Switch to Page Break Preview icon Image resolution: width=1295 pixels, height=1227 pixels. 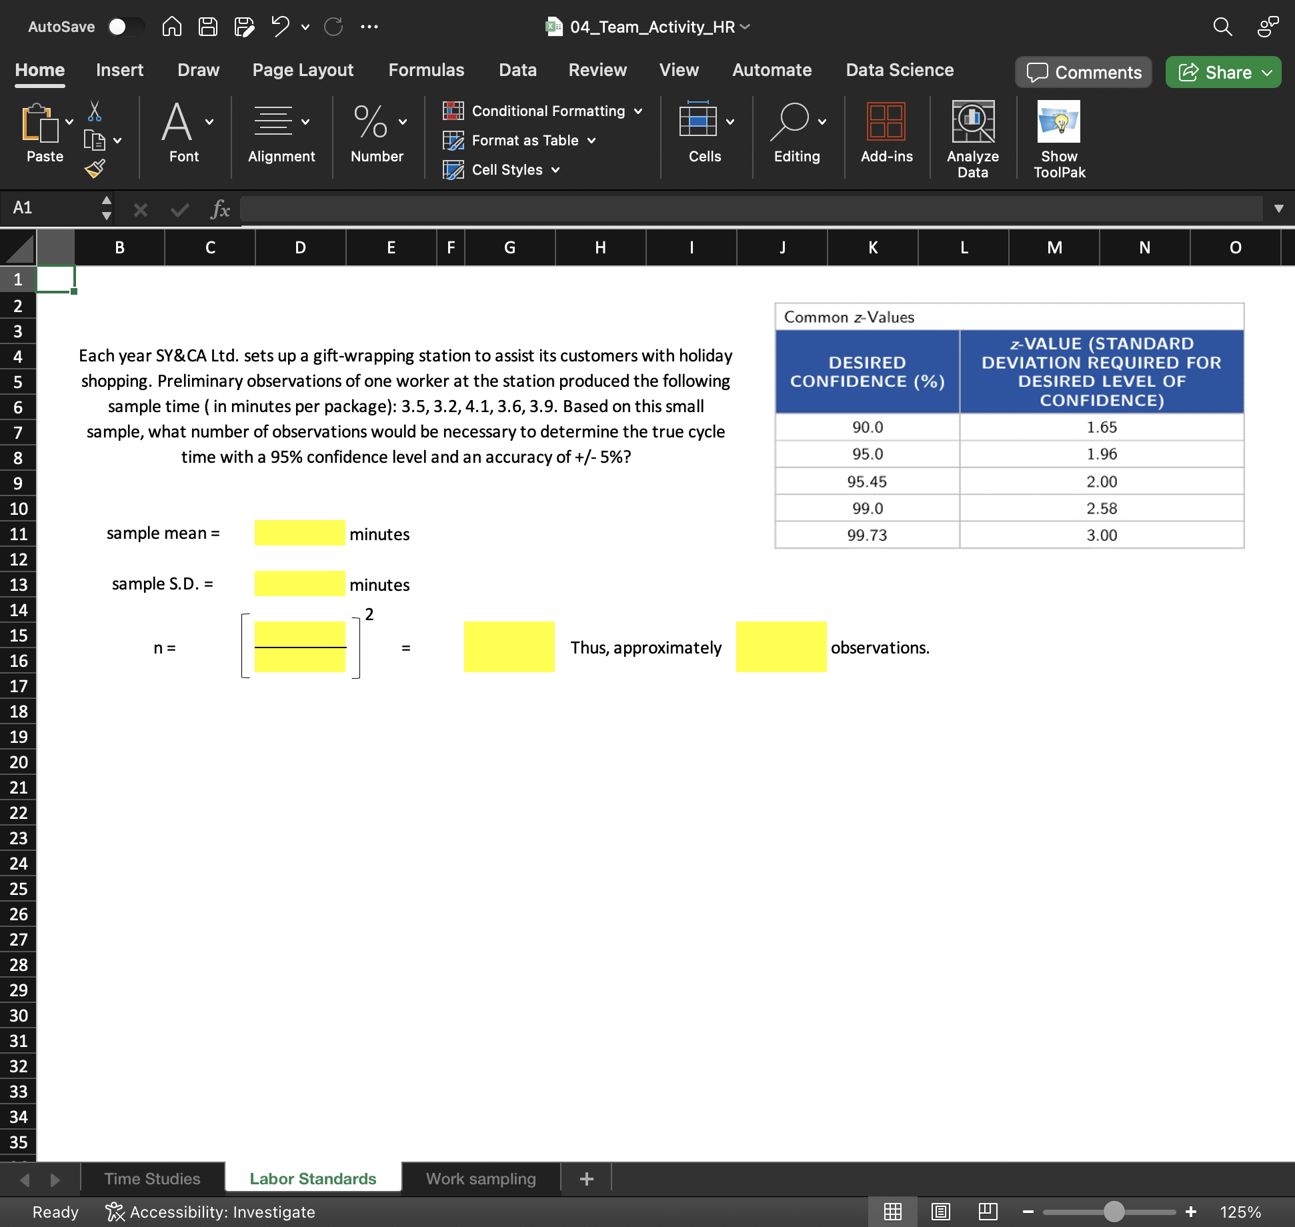[988, 1212]
